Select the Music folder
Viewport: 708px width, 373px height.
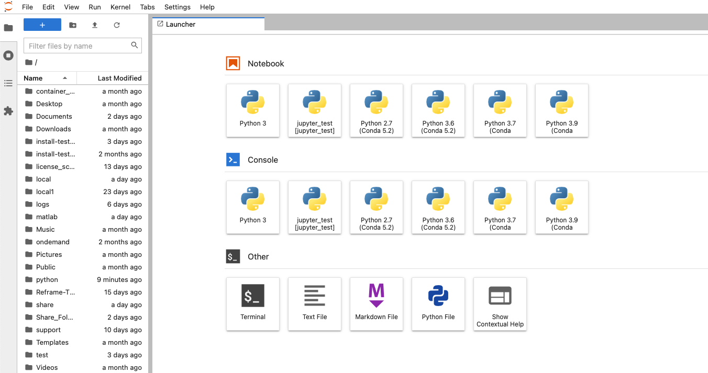(x=83, y=229)
